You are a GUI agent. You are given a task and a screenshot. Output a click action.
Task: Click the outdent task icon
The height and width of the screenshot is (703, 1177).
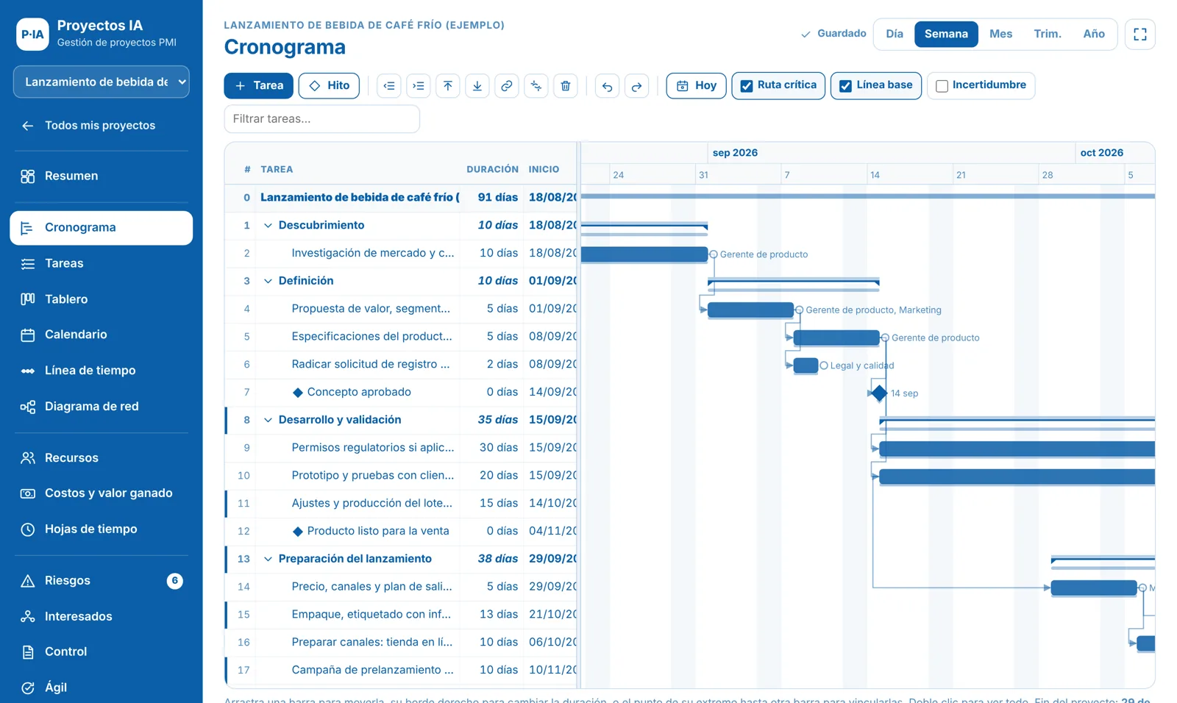click(389, 86)
